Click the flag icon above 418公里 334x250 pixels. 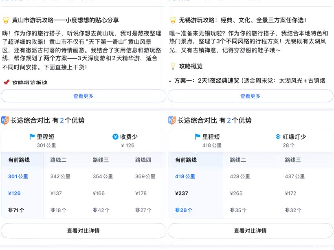click(198, 137)
